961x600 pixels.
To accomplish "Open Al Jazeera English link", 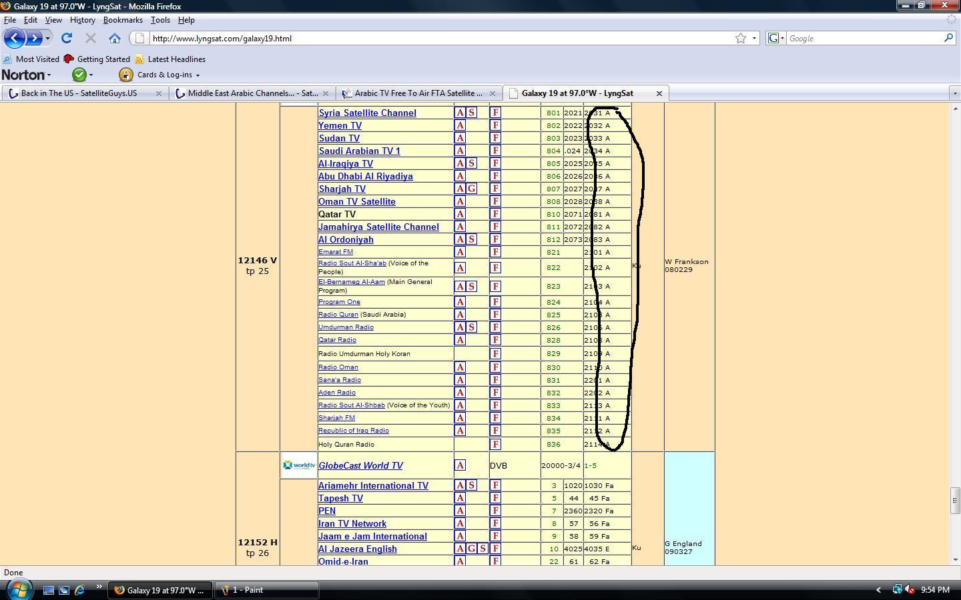I will click(x=357, y=549).
